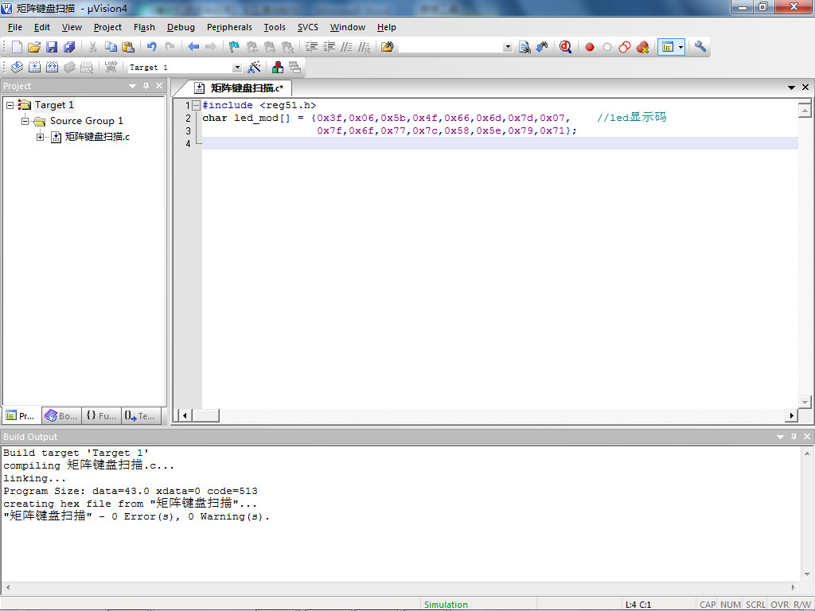Open the Target 1 selection dropdown
The height and width of the screenshot is (611, 815).
coord(237,68)
